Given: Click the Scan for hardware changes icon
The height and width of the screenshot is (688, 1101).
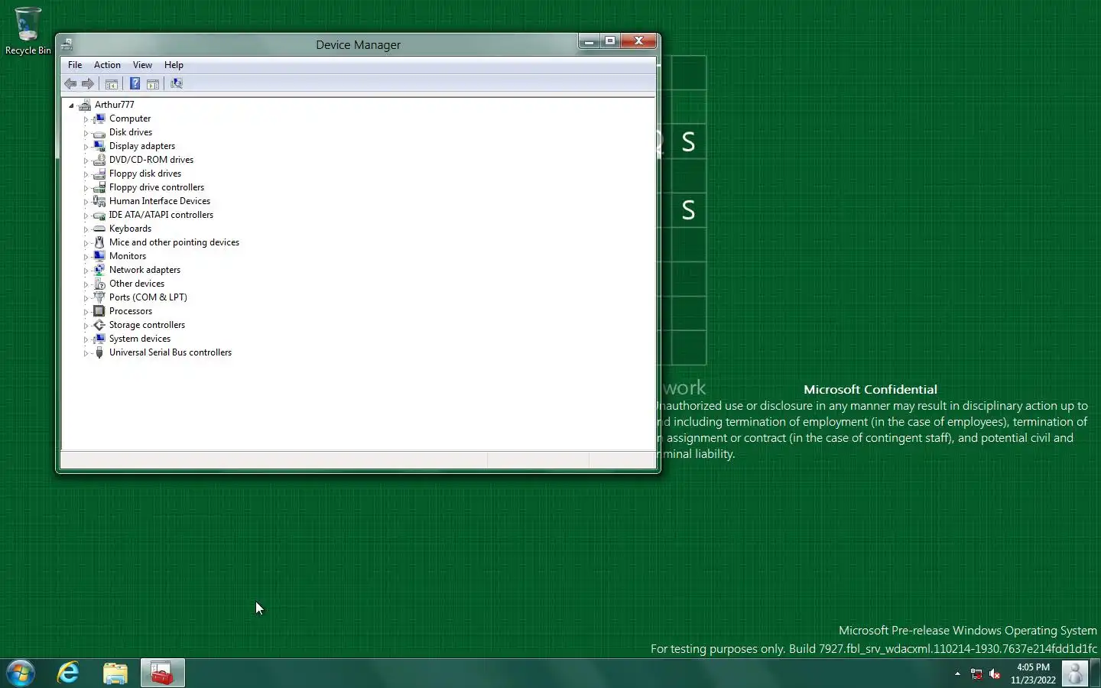Looking at the screenshot, I should coord(177,84).
